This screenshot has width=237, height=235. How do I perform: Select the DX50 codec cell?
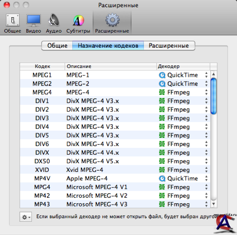42,161
